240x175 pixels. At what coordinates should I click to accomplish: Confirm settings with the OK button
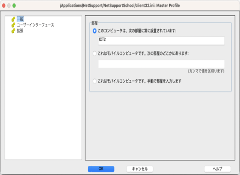coord(101,169)
